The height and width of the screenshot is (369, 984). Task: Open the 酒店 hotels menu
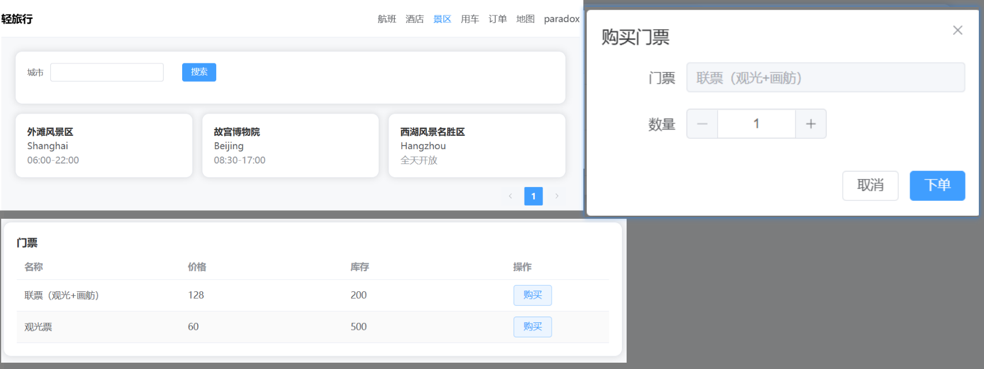414,19
